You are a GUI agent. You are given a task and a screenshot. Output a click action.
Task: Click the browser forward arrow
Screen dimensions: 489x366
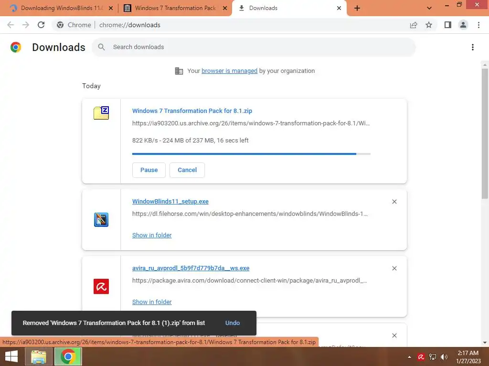pyautogui.click(x=26, y=25)
